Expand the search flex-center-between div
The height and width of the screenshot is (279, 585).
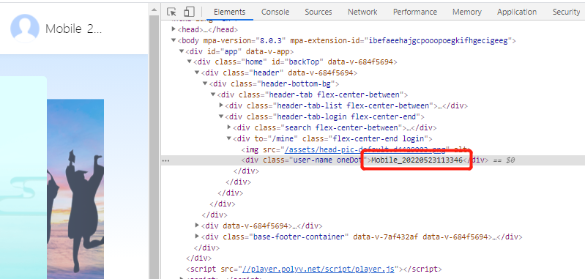pos(229,127)
